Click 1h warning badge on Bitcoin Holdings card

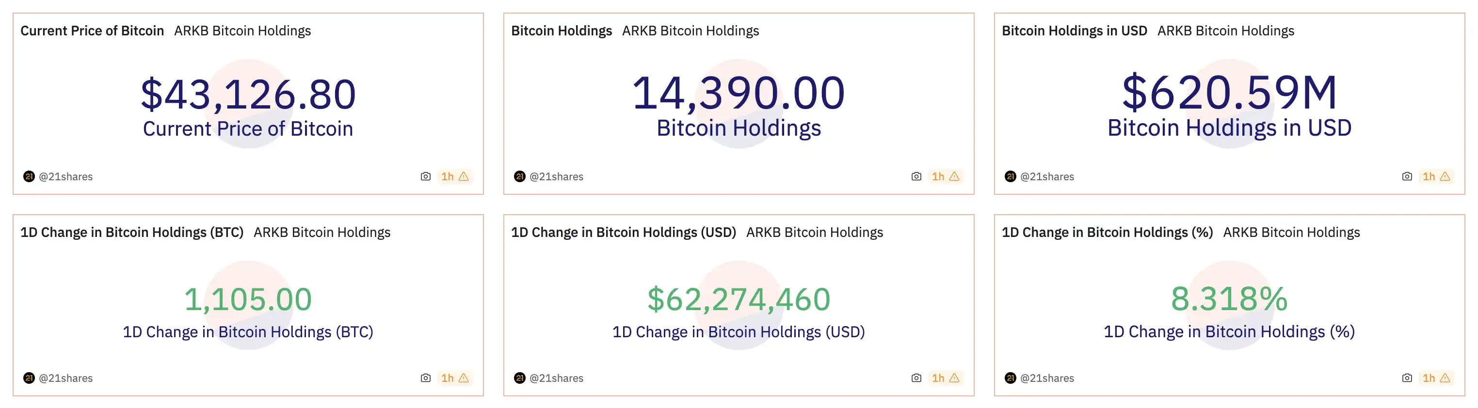pos(946,176)
